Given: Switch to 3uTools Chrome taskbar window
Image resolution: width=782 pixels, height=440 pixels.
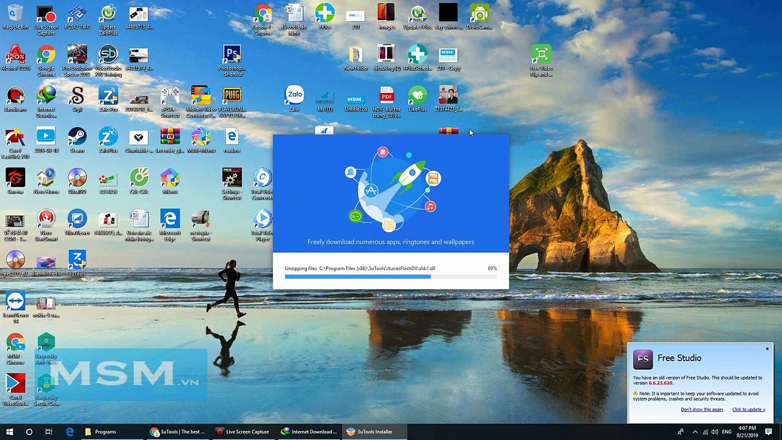Looking at the screenshot, I should (x=178, y=431).
